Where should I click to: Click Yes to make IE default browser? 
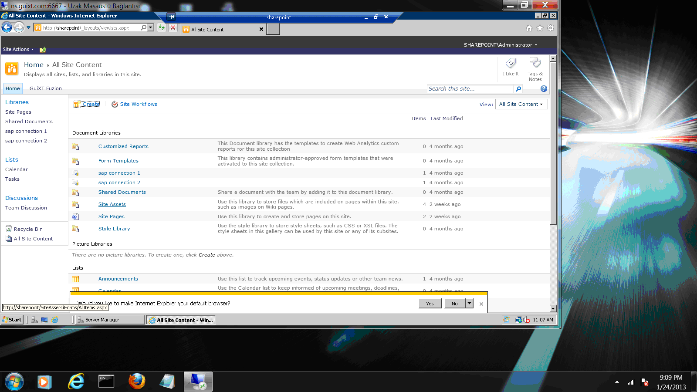[430, 304]
